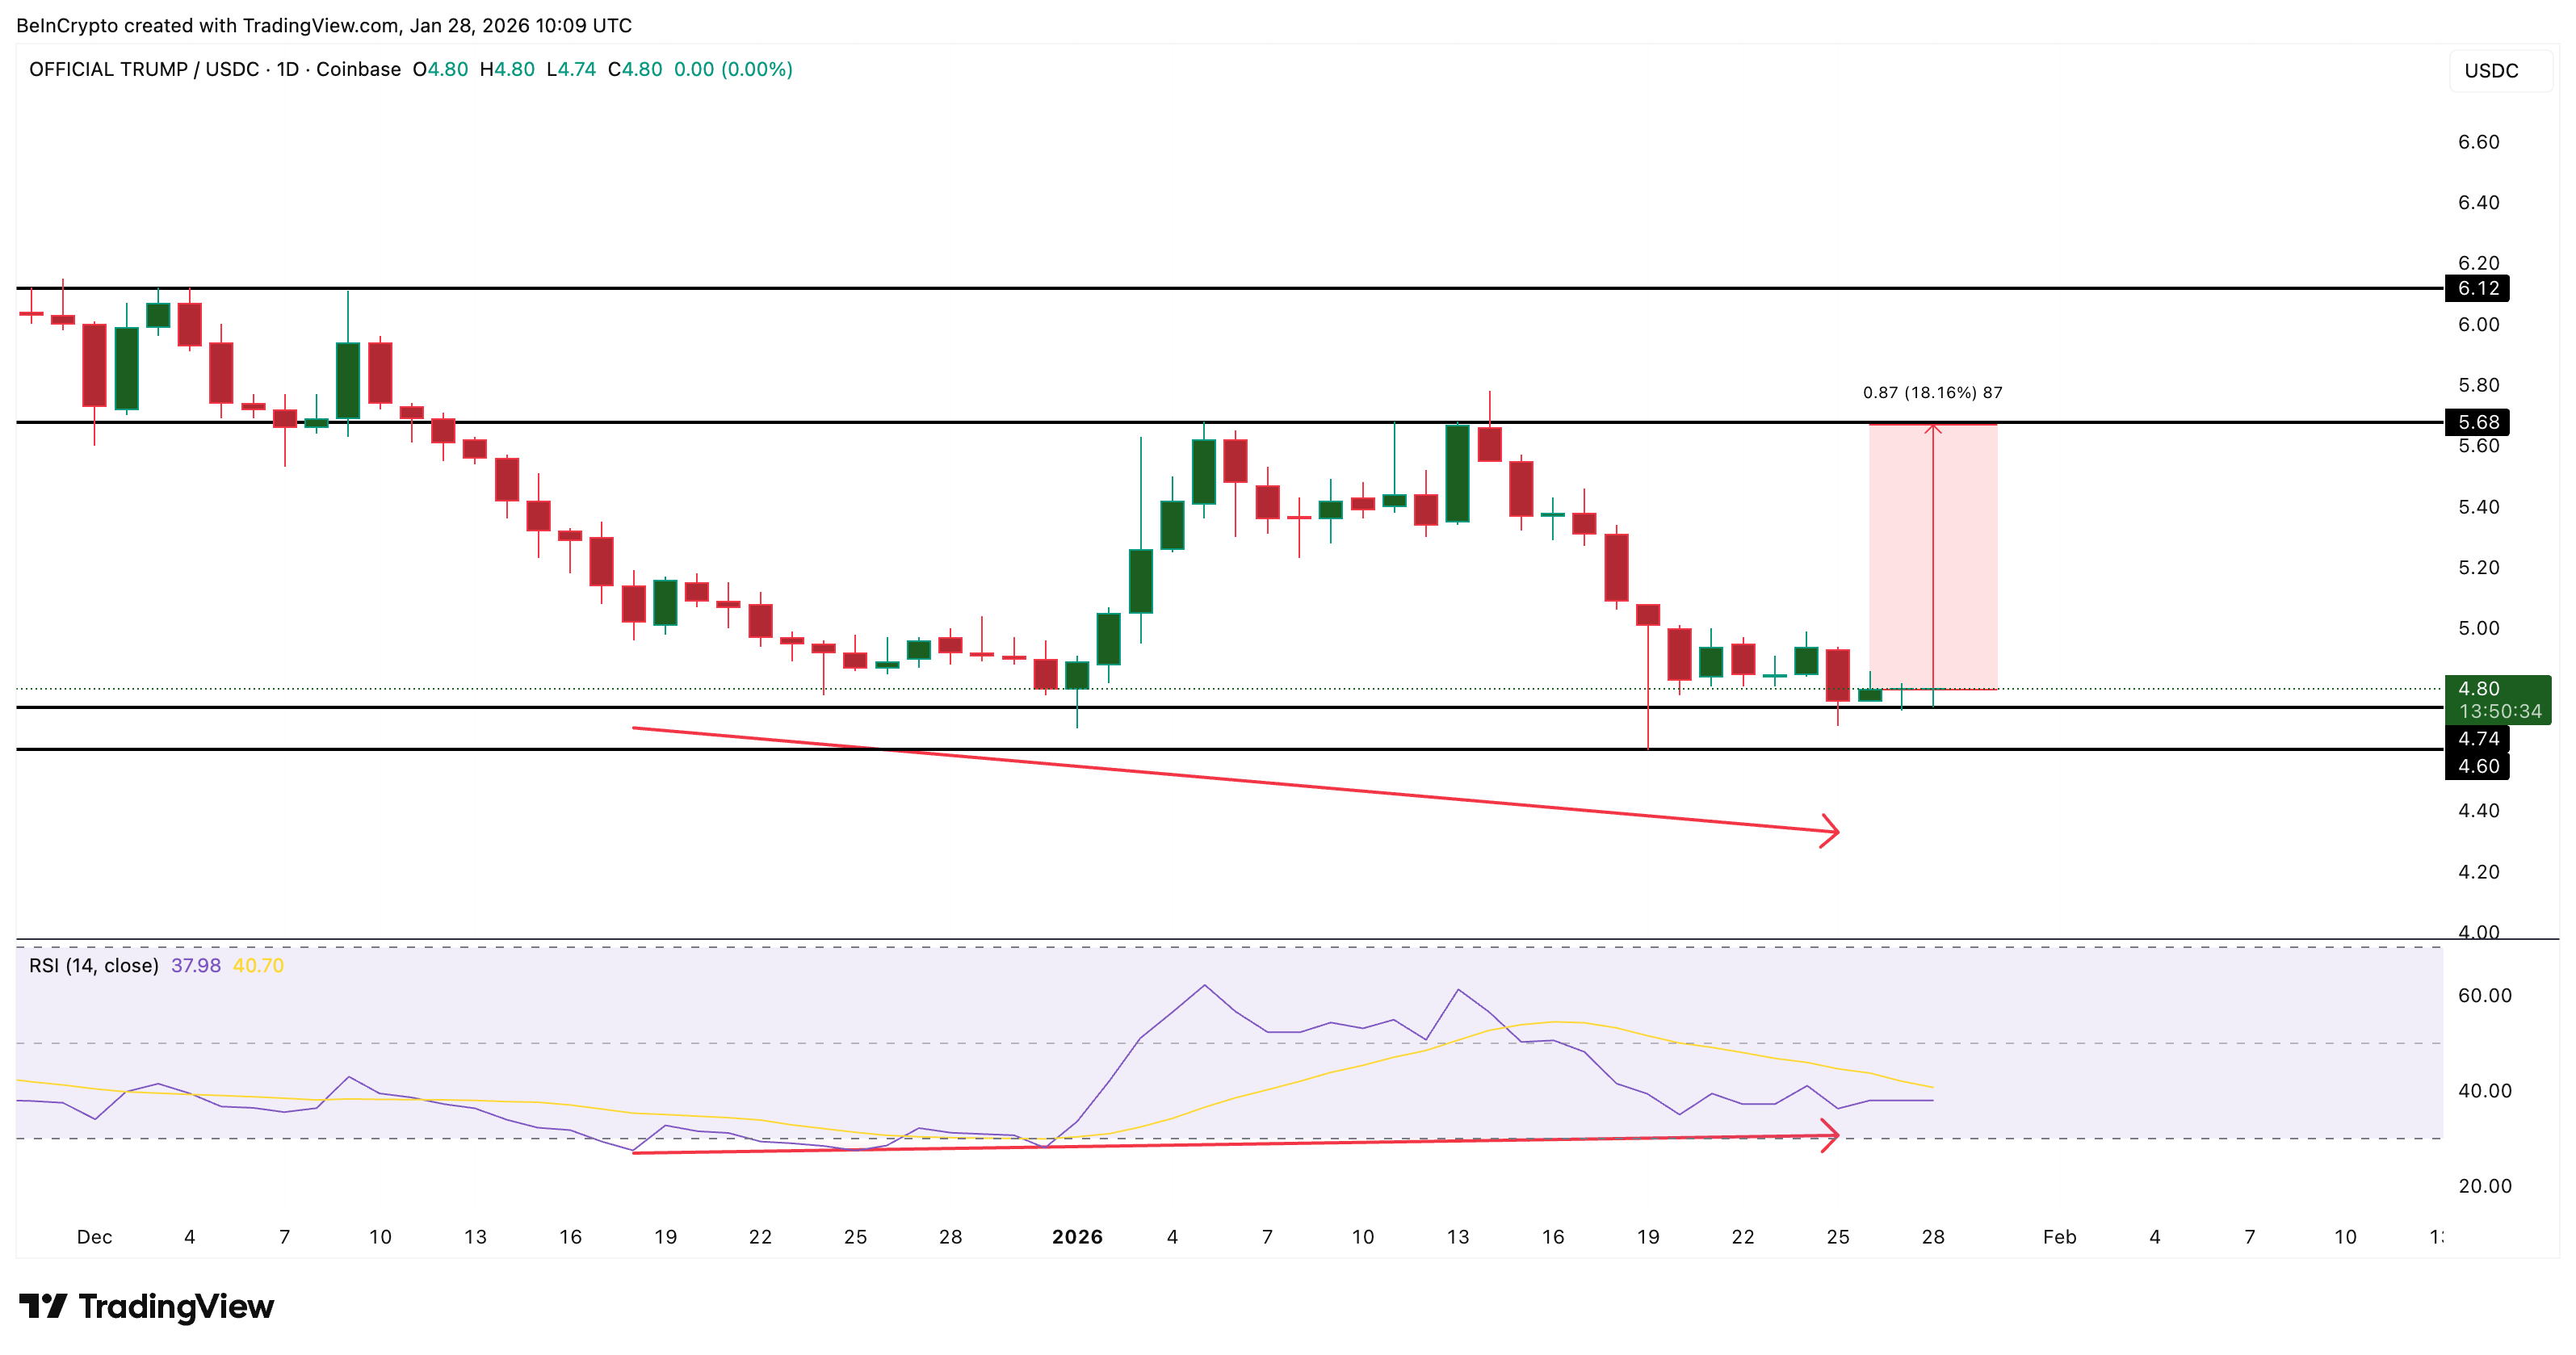Image resolution: width=2576 pixels, height=1355 pixels.
Task: Click the red arrowhead on price trendline
Action: pos(1830,830)
